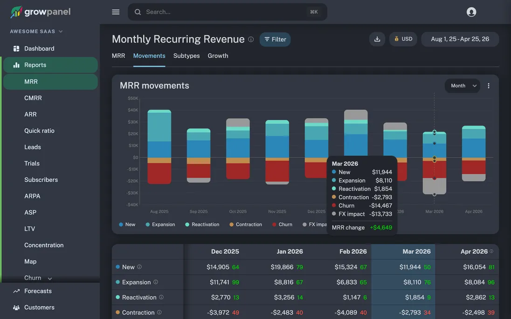Toggle the New series in the legend
Image resolution: width=511 pixels, height=319 pixels.
[127, 224]
